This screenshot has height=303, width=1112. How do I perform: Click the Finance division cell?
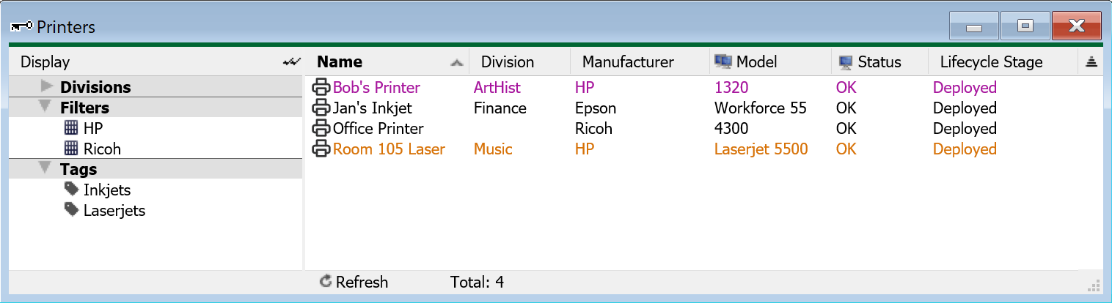500,108
